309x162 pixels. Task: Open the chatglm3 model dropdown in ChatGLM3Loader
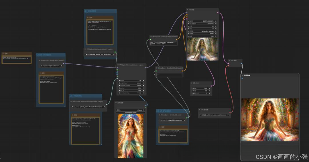173,120
